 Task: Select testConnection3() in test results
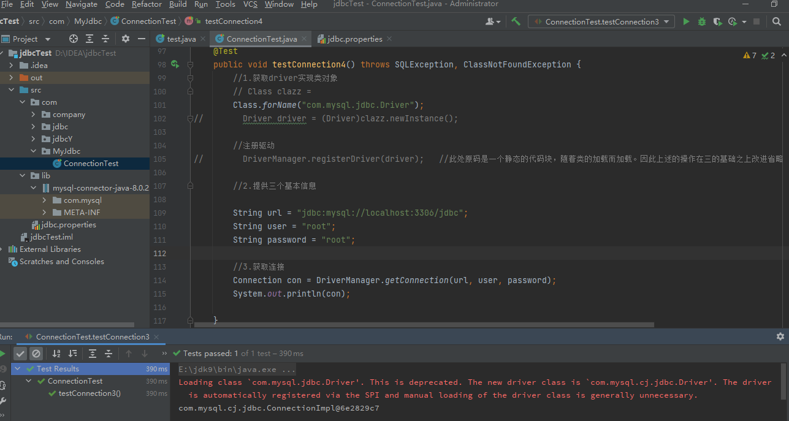(x=90, y=393)
